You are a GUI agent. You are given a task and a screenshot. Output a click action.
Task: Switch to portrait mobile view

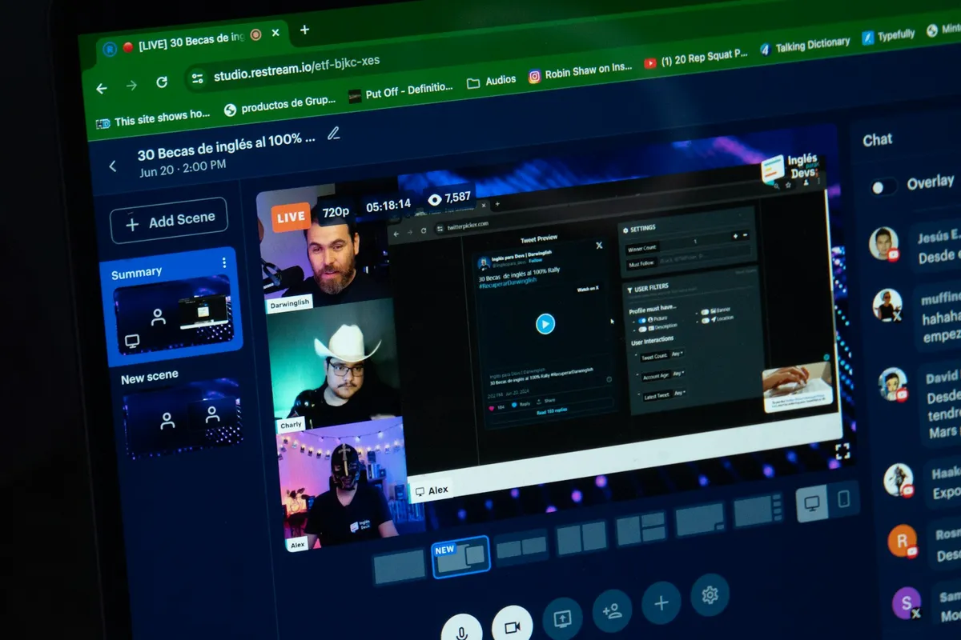(x=843, y=499)
